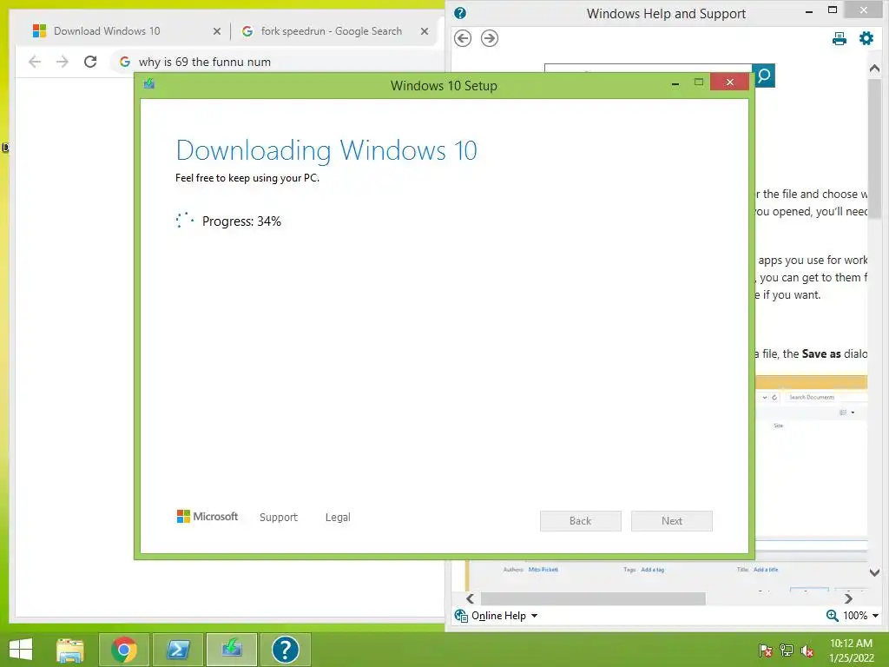This screenshot has width=889, height=667.
Task: Click the Progress: 34% text
Action: click(x=241, y=221)
